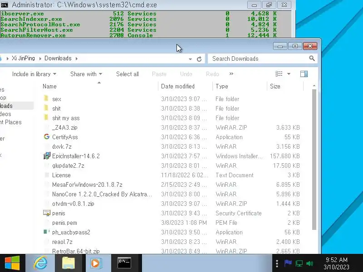Select the CertifyAss application icon
This screenshot has height=272, width=363.
[x=47, y=137]
